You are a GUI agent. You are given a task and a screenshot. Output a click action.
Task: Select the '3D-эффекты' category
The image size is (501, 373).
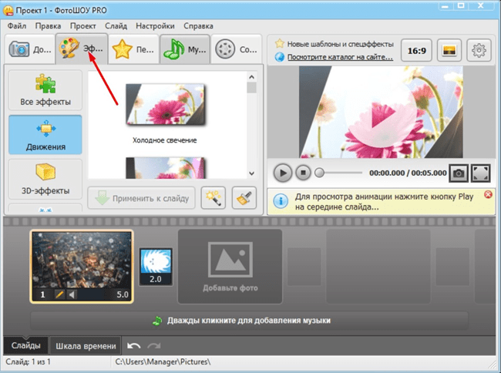point(45,178)
